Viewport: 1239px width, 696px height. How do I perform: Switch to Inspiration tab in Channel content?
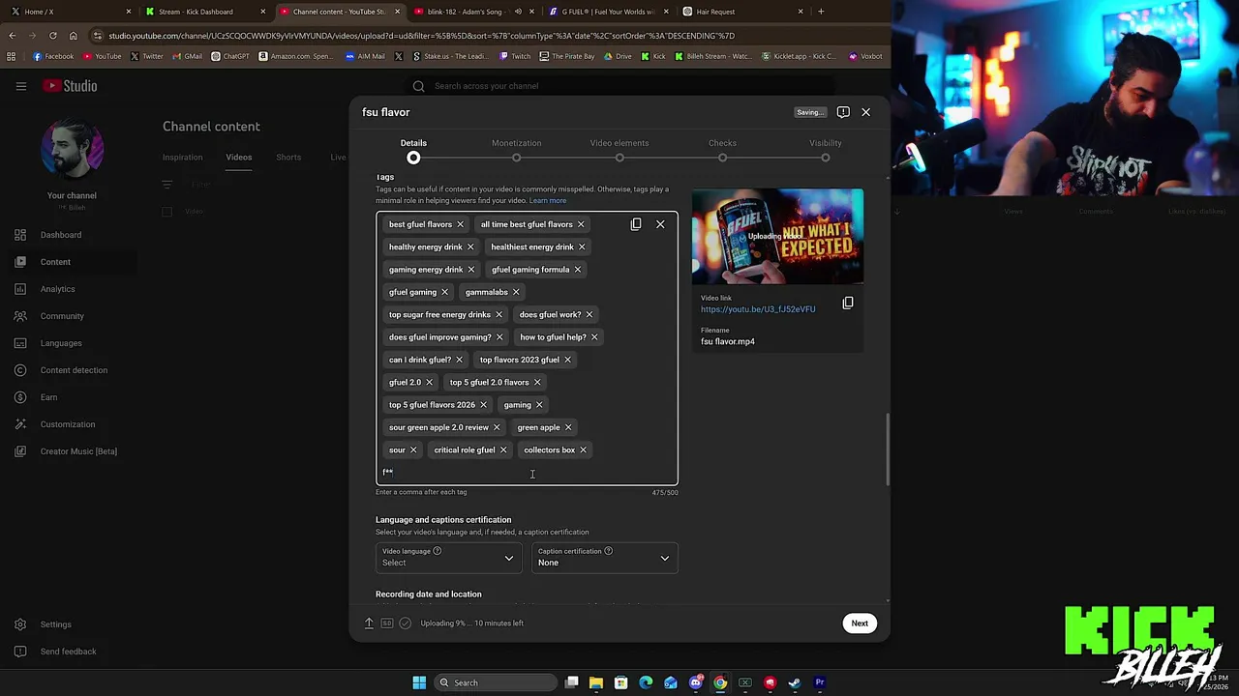(x=183, y=158)
